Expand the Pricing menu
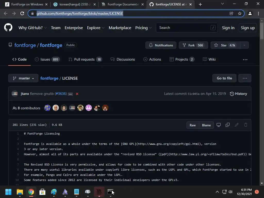Viewport: 264px width, 198px height. click(x=143, y=28)
